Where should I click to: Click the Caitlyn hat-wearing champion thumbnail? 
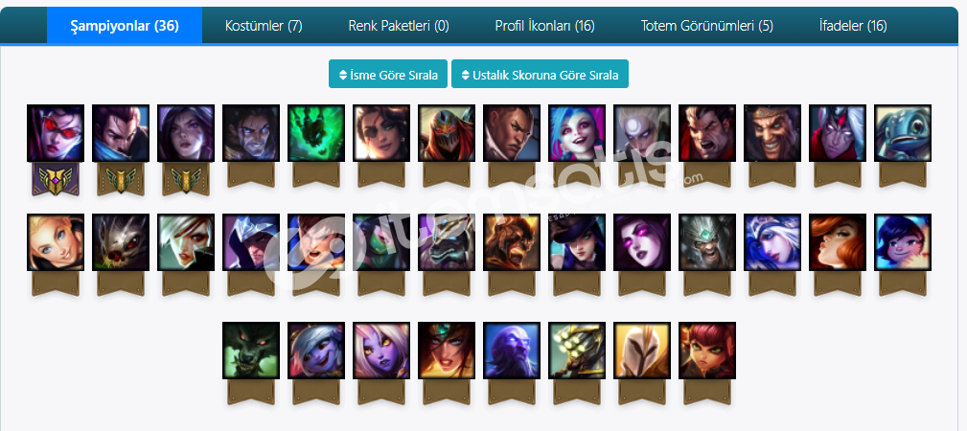click(x=577, y=242)
